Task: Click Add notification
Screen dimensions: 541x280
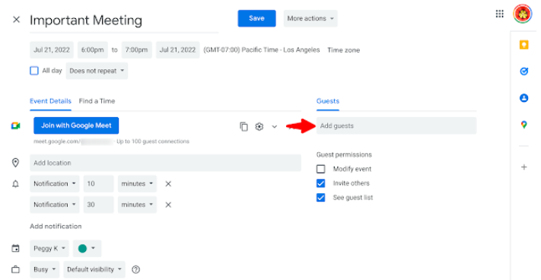Action: [56, 226]
